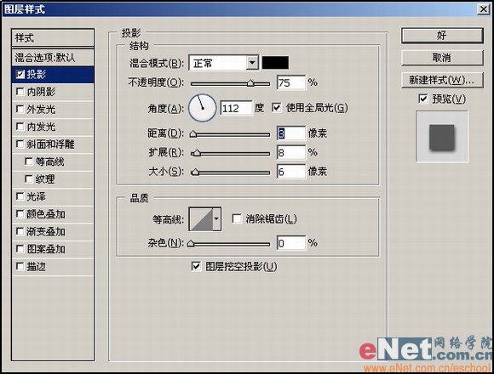Viewport: 494px width, 374px height.
Task: Click the contour (等高线) curve thumbnail
Action: tap(201, 219)
